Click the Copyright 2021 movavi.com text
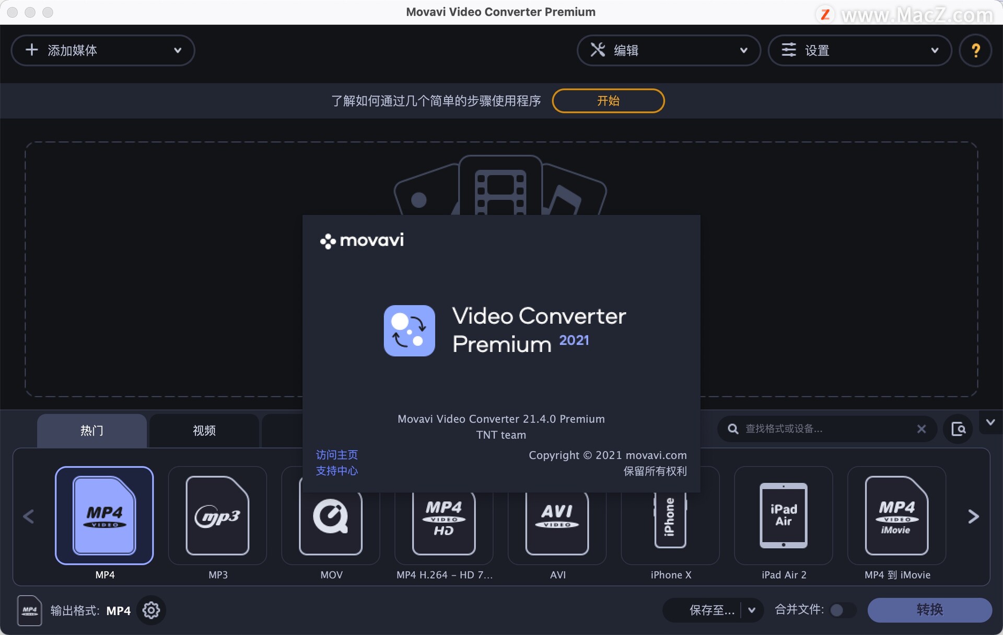This screenshot has height=635, width=1003. click(608, 455)
